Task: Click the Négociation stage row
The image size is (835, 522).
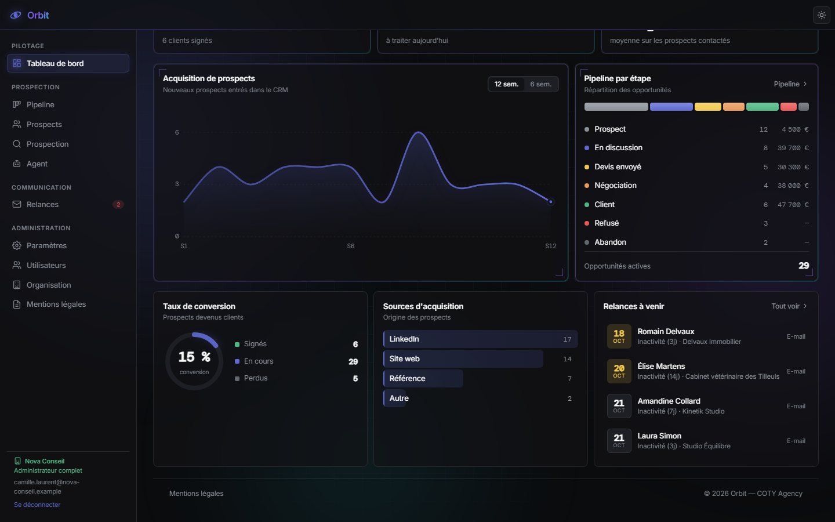Action: 696,186
